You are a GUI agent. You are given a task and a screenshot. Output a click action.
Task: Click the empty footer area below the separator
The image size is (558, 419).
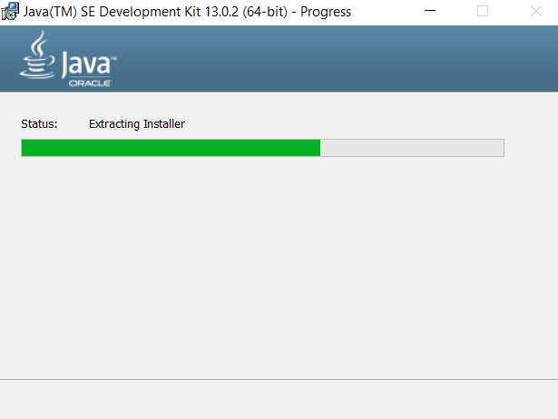279,400
